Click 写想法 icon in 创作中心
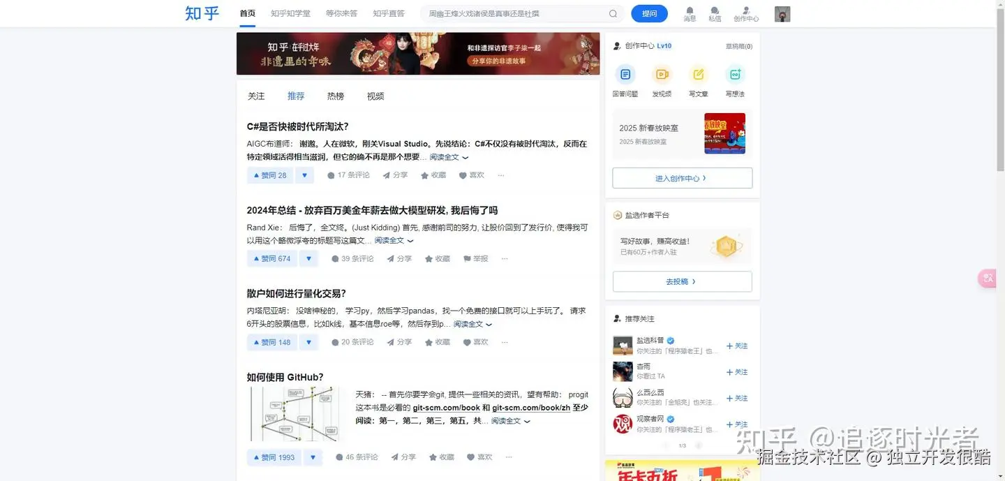Screen dimensions: 1005x481 (x=735, y=74)
